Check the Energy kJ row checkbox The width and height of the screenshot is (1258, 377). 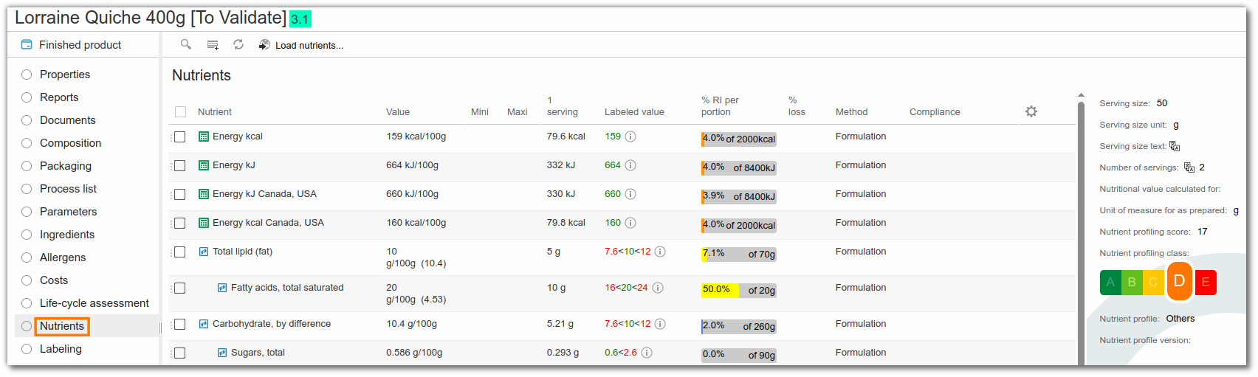tap(179, 166)
